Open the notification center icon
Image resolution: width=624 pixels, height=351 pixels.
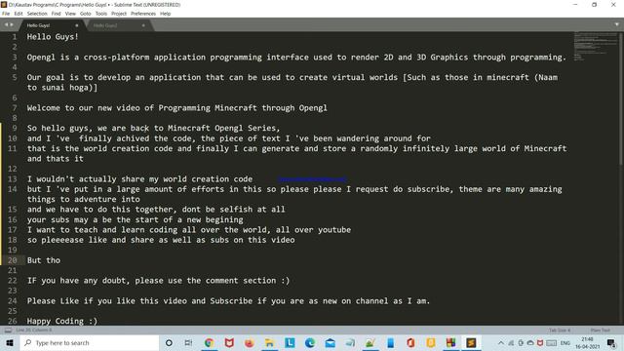pyautogui.click(x=611, y=342)
